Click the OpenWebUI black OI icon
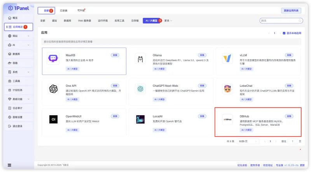This screenshot has height=172, width=311. [x=53, y=119]
